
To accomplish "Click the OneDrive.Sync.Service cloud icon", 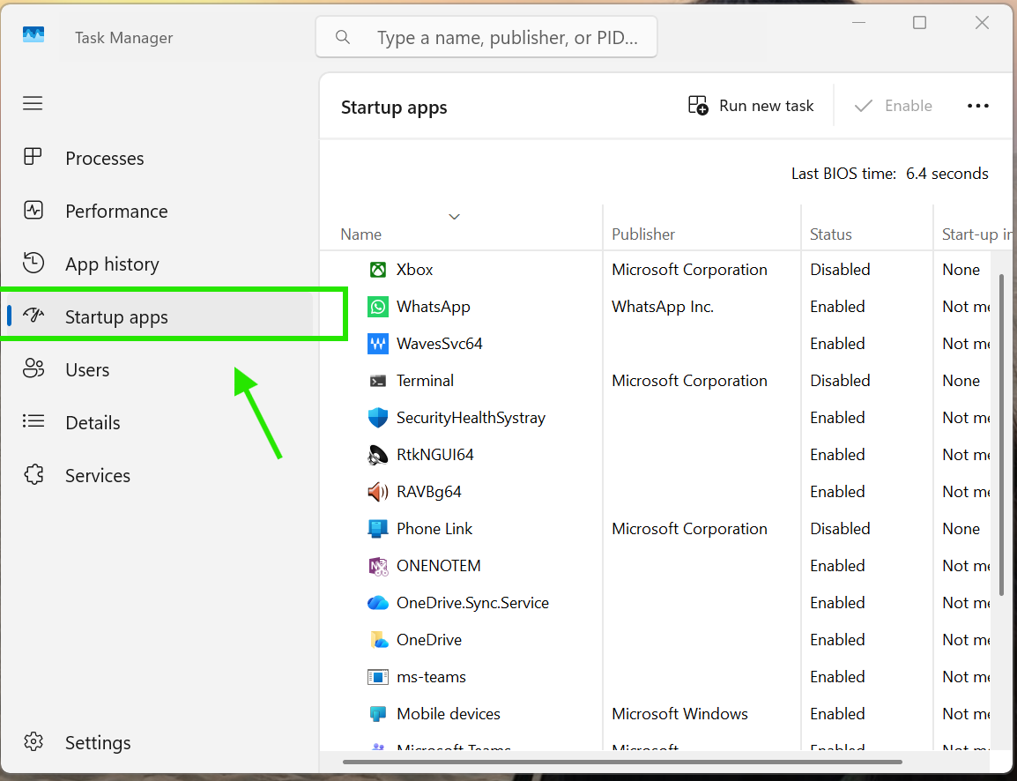I will (377, 603).
